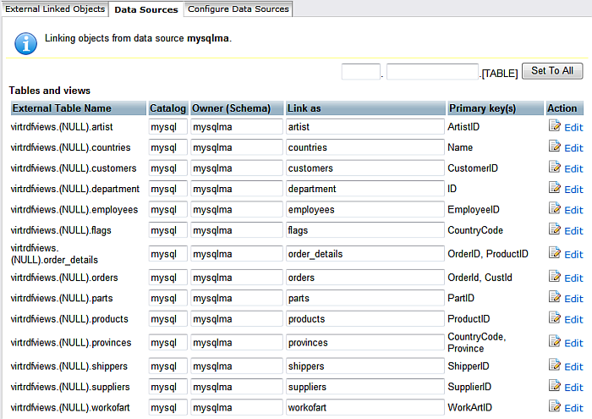Click the Edit link for shippers

[573, 367]
